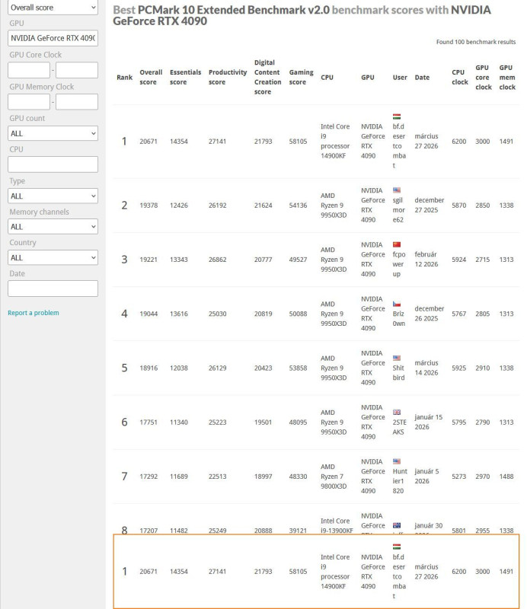Click GPU core clock value 2715
Screen dimensions: 527x609
click(483, 260)
